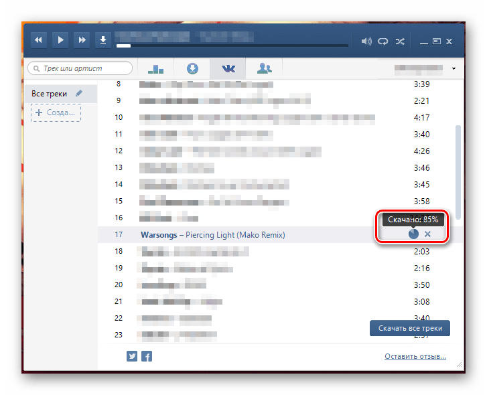Click the previous track button
487x395 pixels.
39,40
